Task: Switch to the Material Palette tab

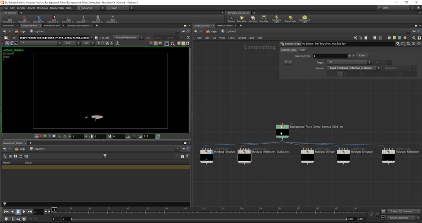Action: (225, 26)
